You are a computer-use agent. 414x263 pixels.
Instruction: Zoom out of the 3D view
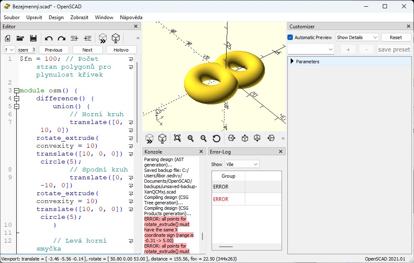[x=203, y=138]
